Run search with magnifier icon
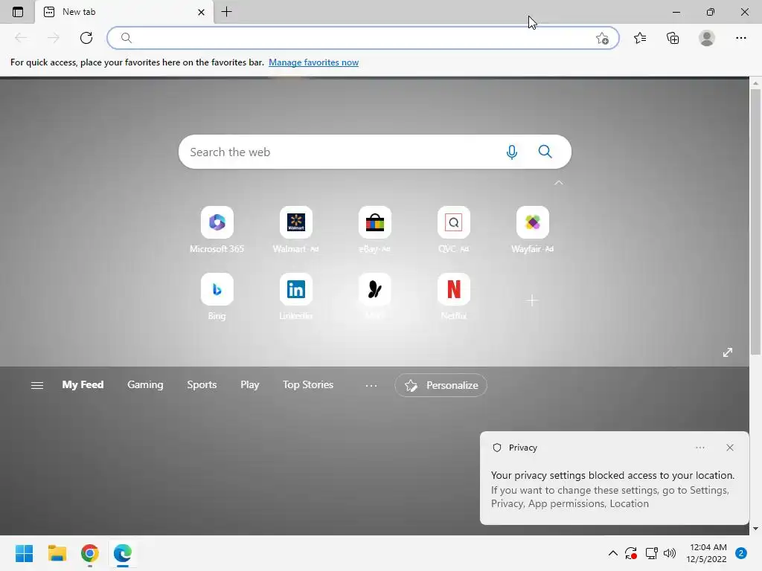This screenshot has height=571, width=762. click(545, 152)
